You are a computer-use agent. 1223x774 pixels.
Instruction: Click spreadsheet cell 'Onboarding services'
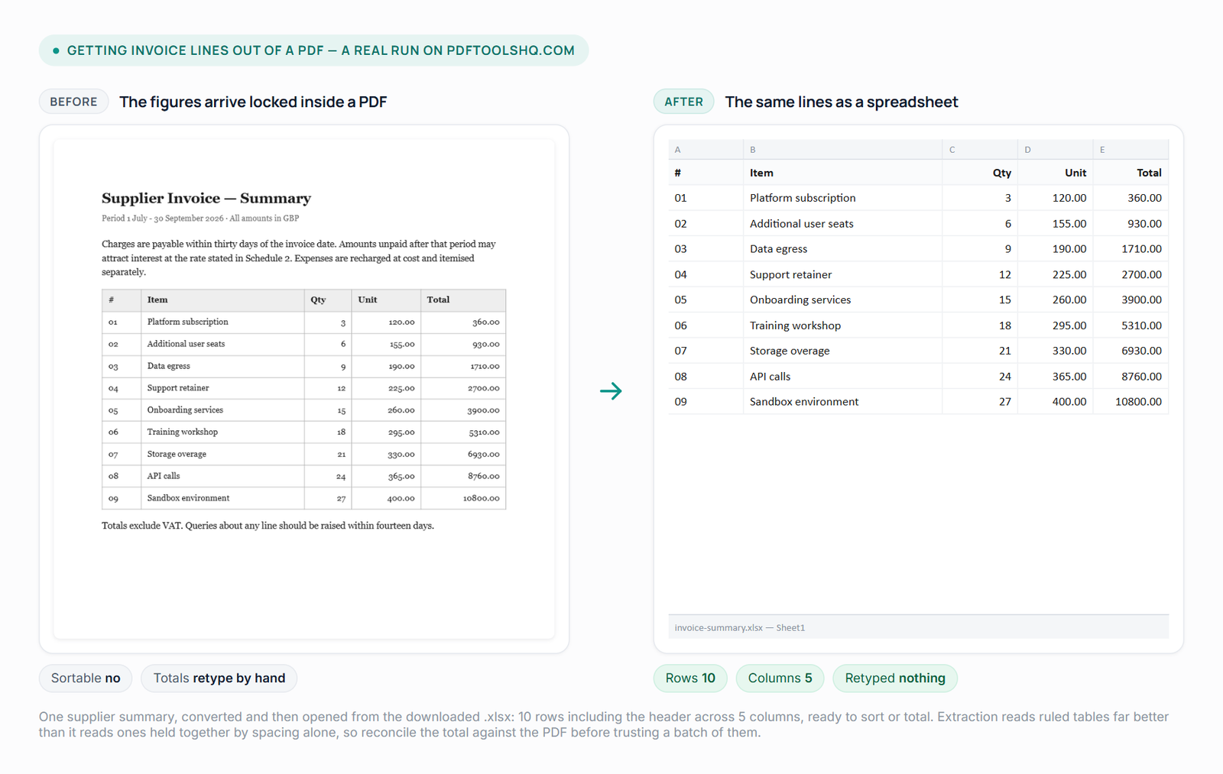(x=842, y=300)
